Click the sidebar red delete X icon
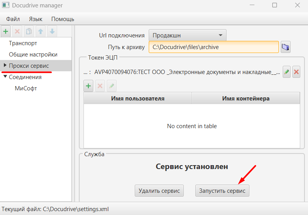Viewport: 308px width, 215px height. (x=17, y=31)
